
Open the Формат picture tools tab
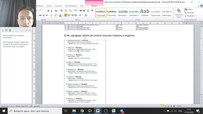tap(94, 6)
